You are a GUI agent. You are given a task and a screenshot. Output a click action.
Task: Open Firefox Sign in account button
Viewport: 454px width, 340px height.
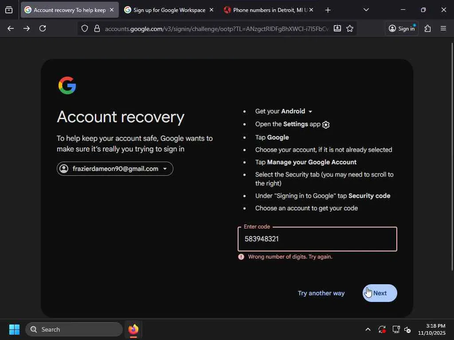click(402, 28)
